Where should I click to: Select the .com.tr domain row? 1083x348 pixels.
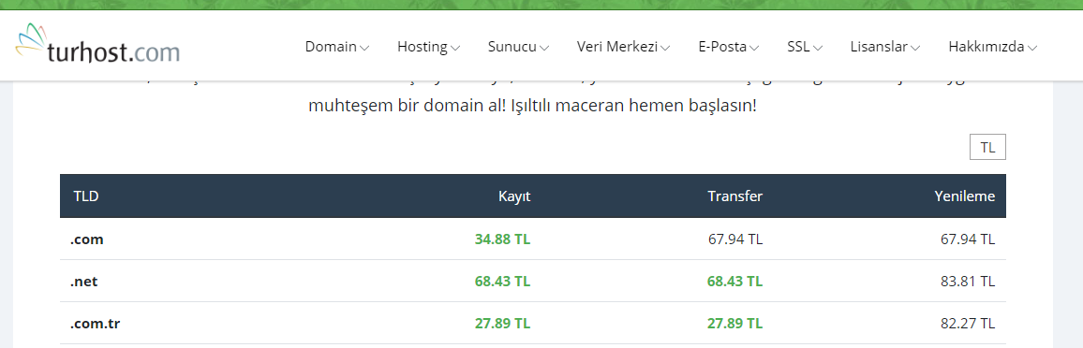(x=532, y=323)
